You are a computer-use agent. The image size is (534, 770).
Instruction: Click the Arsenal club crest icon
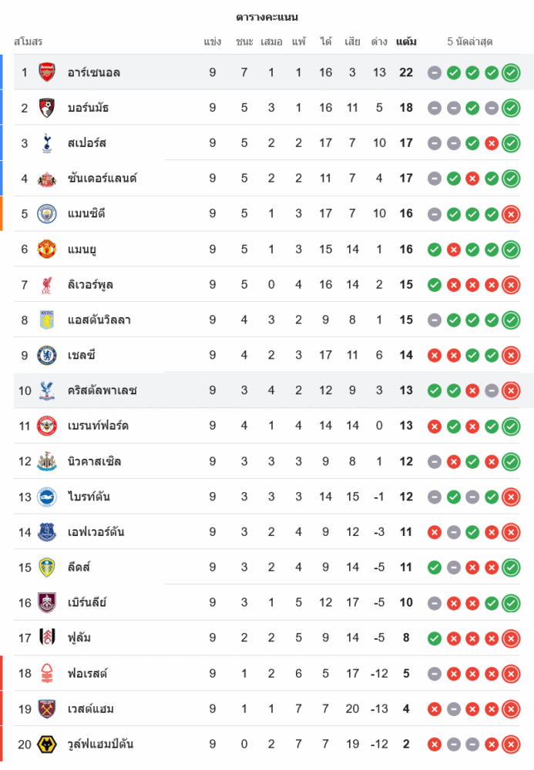[x=47, y=72]
